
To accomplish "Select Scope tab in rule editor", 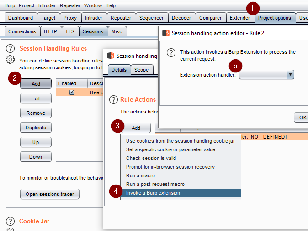I will pos(141,70).
